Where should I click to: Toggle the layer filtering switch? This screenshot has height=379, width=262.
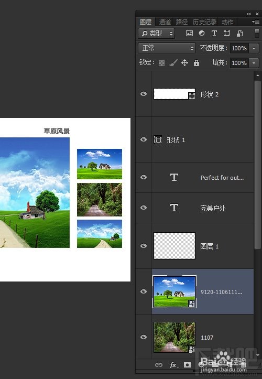[x=257, y=34]
